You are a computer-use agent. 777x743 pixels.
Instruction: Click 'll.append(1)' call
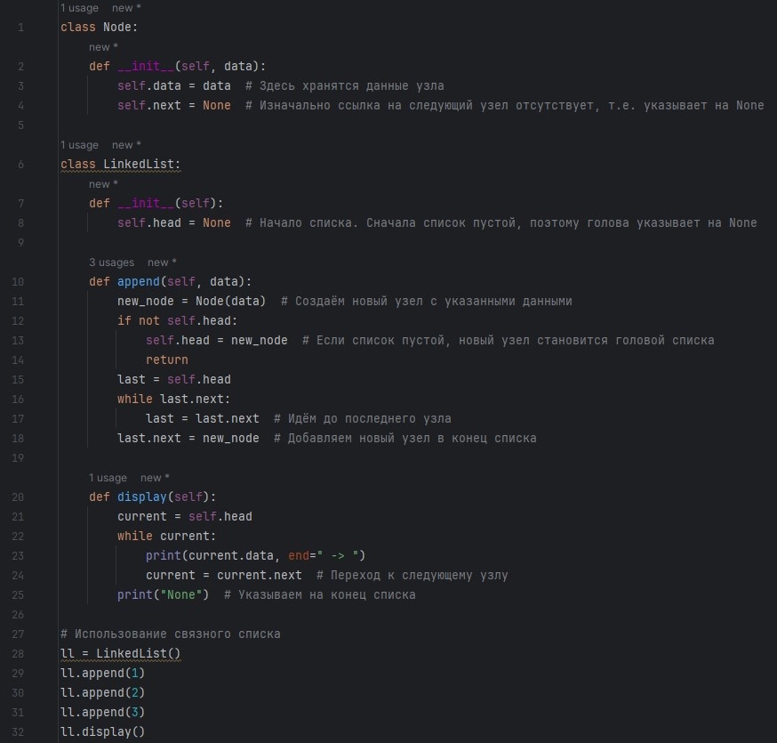[102, 674]
